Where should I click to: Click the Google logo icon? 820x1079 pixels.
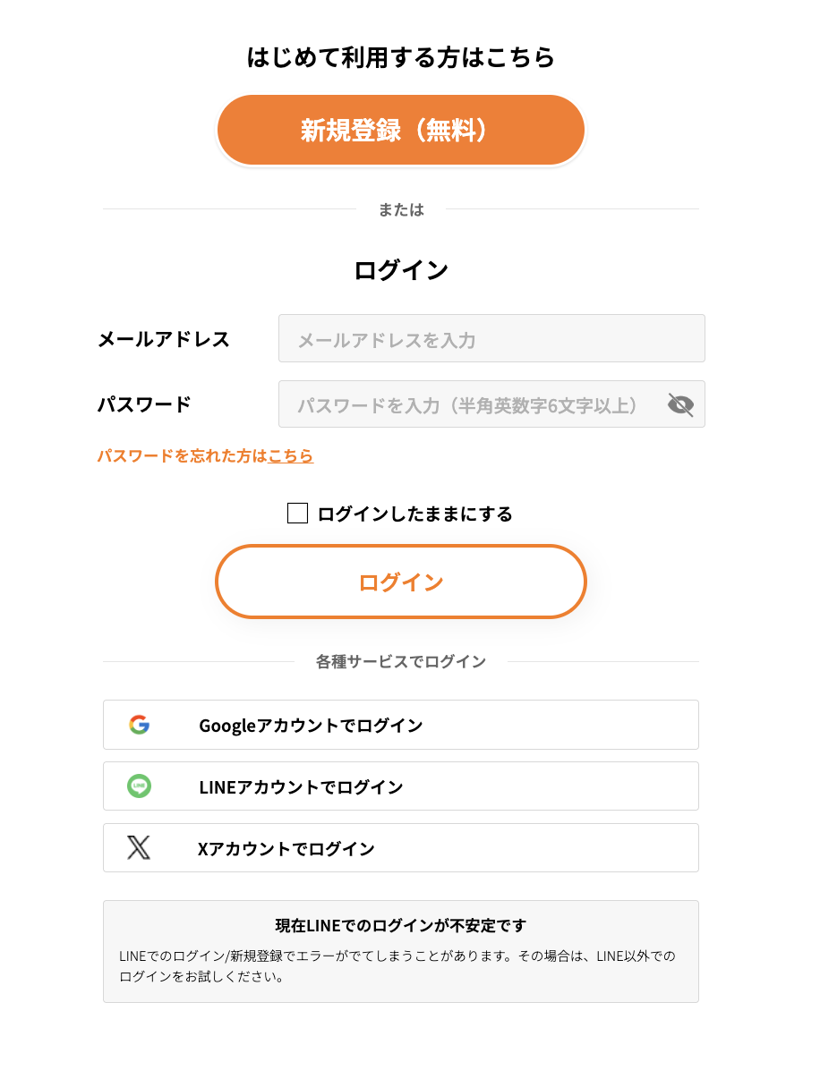pyautogui.click(x=139, y=725)
